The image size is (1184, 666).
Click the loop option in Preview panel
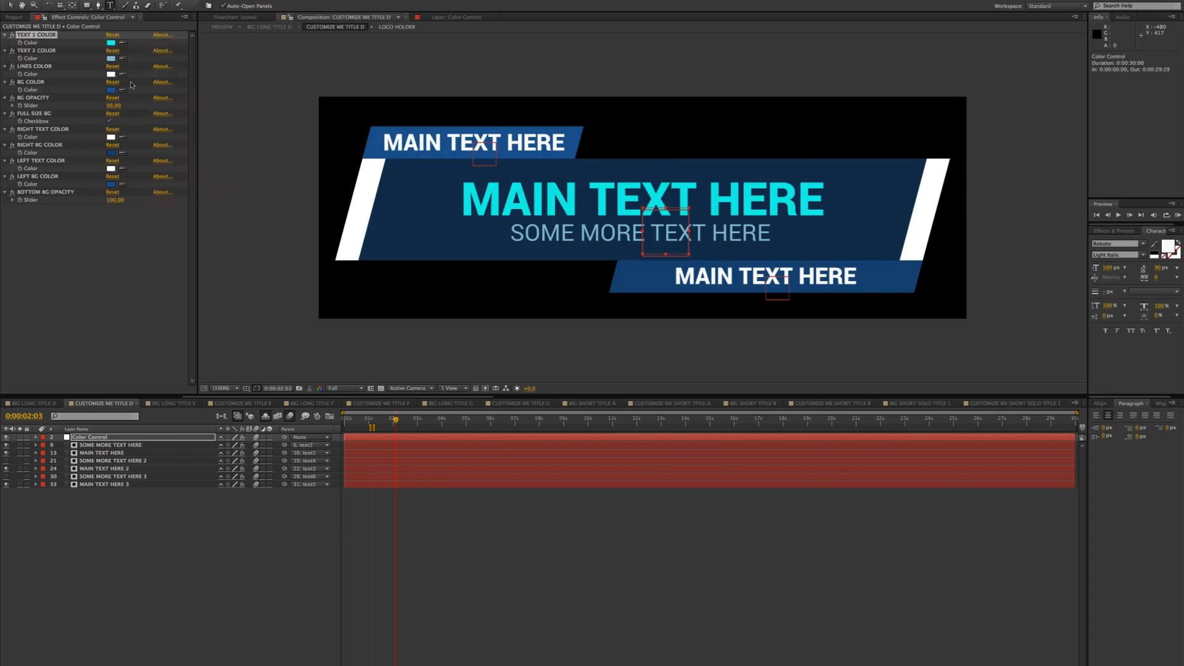coord(1166,215)
